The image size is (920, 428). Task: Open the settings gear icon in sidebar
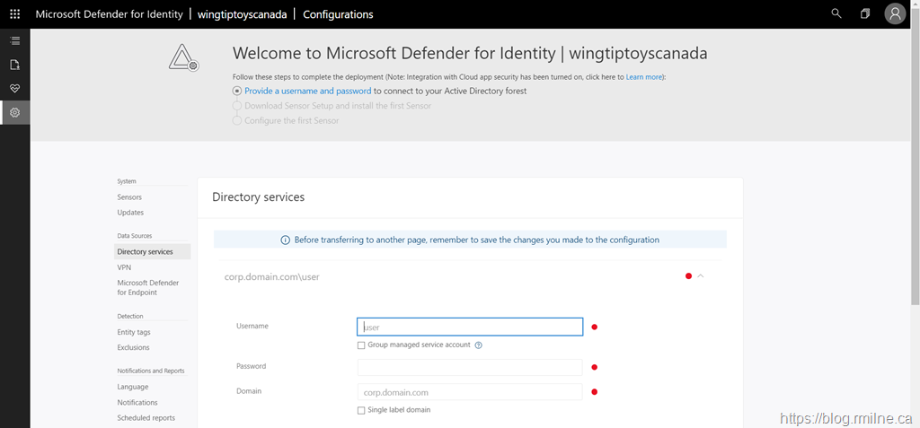[14, 112]
